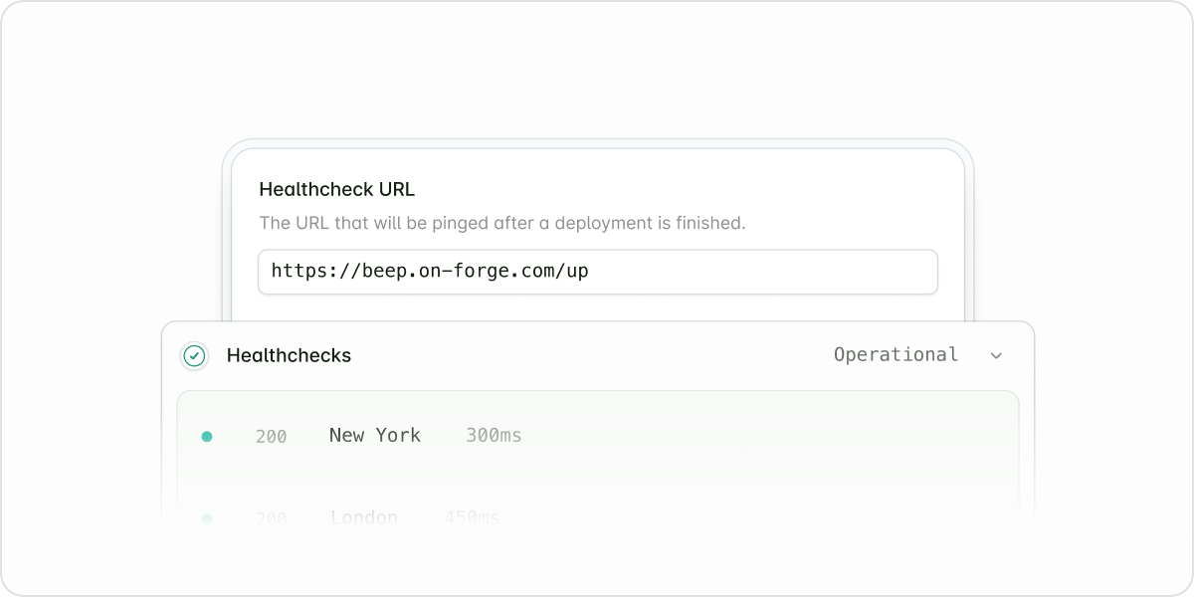This screenshot has width=1194, height=597.
Task: Click the faded status dot for London
Action: click(x=207, y=517)
